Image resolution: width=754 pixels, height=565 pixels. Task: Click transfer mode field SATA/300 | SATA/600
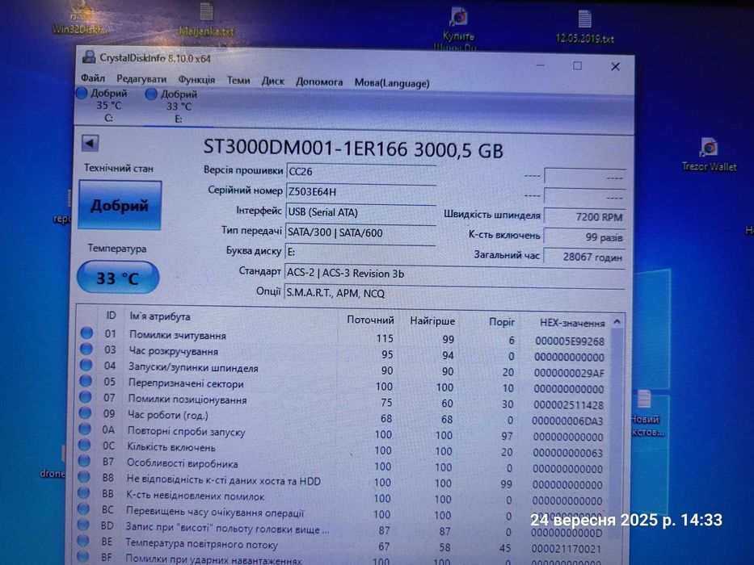[x=360, y=232]
